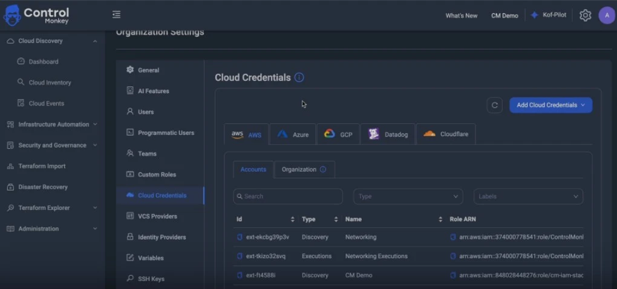
Task: Copy the ext-ekcbg39p3v id
Action: pos(240,237)
